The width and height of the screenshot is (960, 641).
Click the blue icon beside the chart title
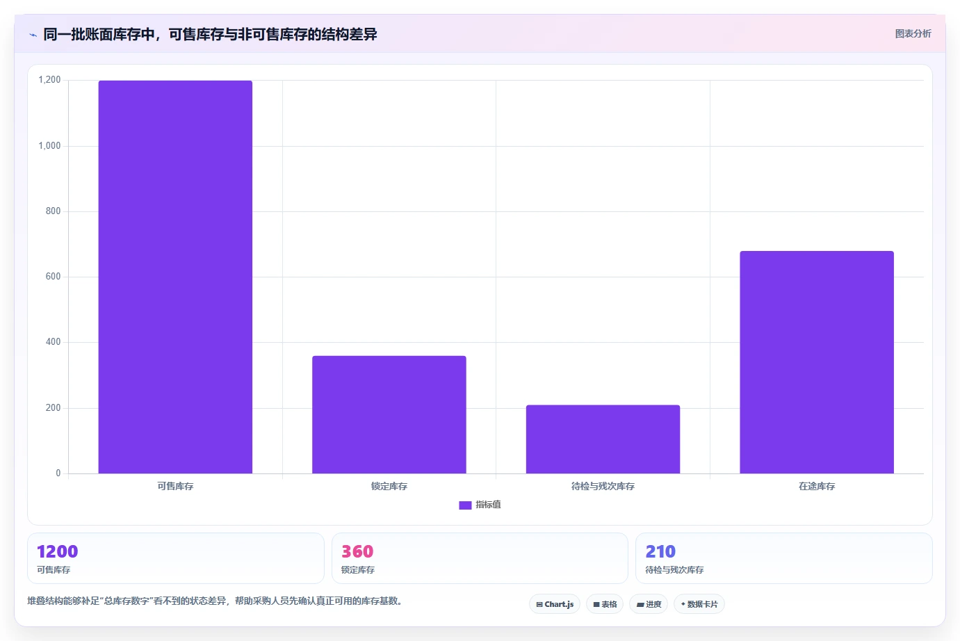33,35
